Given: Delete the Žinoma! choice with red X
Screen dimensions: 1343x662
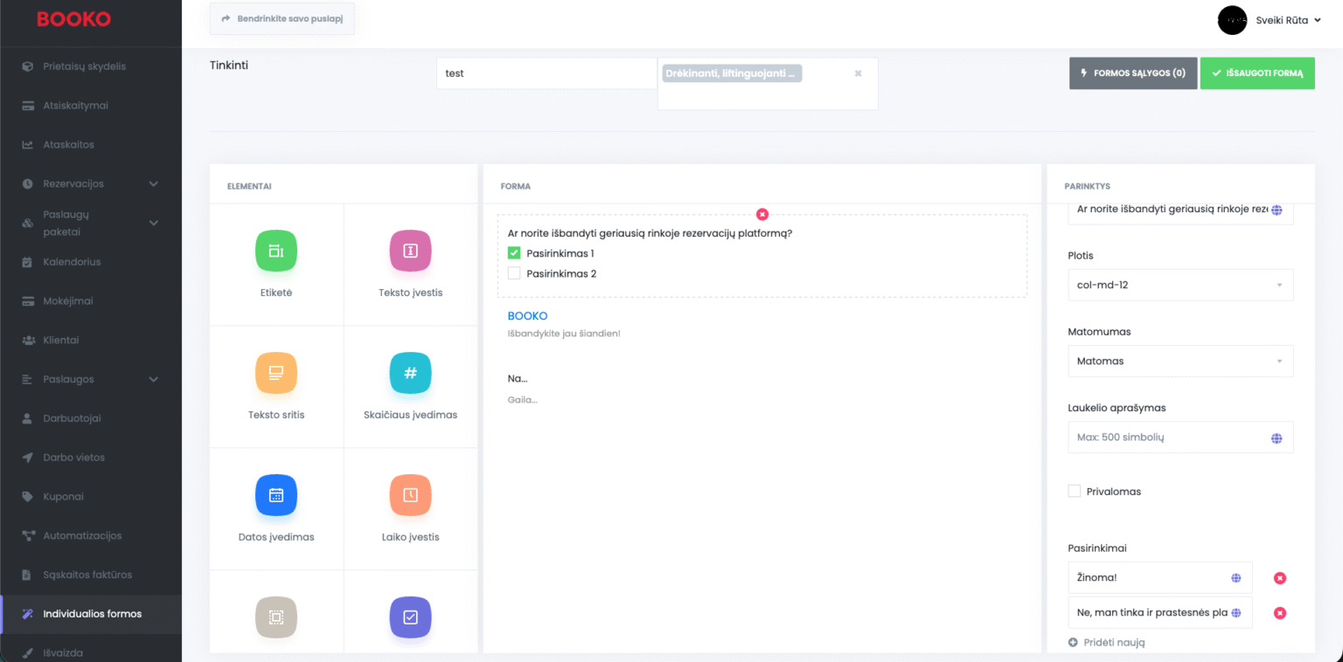Looking at the screenshot, I should 1279,578.
